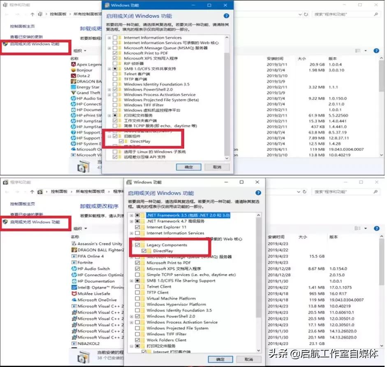Click 确定 in lower Windows 功能 dialog
Image resolution: width=387 pixels, height=367 pixels.
click(220, 359)
